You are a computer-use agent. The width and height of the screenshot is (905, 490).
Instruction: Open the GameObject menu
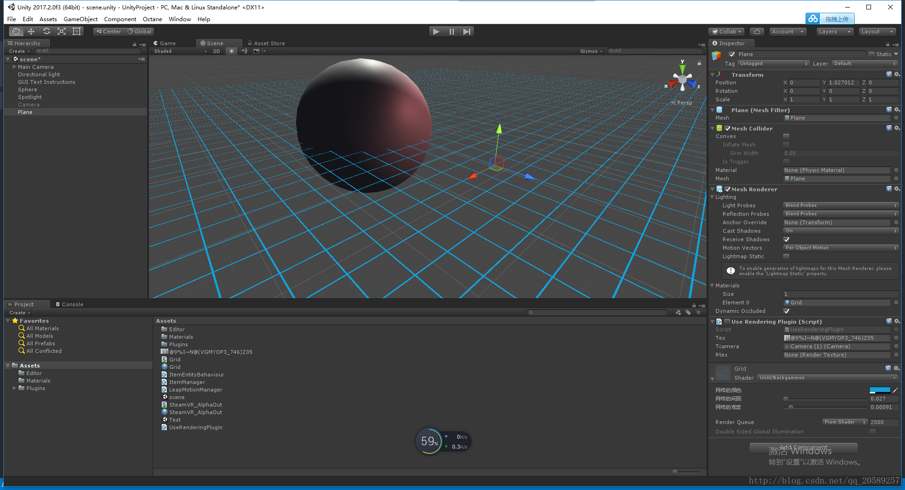pyautogui.click(x=81, y=19)
